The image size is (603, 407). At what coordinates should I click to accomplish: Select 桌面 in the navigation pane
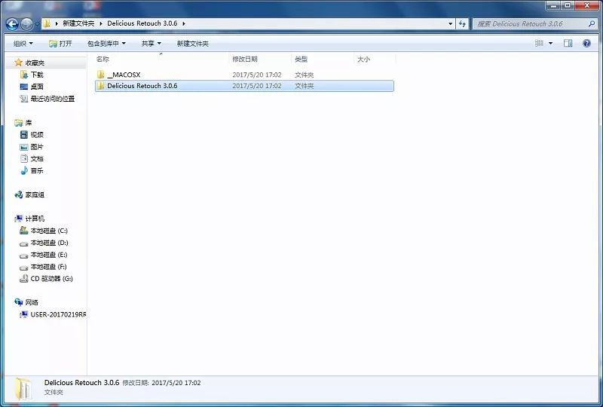coord(36,87)
